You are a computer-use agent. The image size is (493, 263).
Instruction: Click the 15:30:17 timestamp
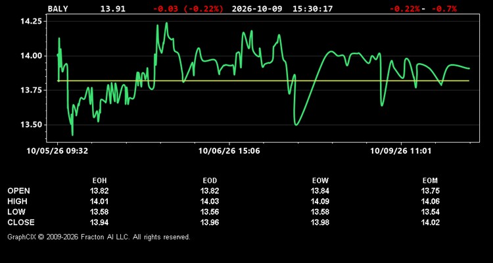point(312,9)
